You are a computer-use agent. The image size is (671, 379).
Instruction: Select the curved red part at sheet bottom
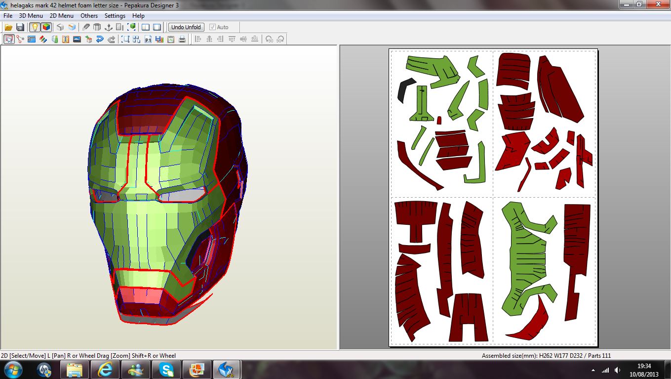coord(528,322)
